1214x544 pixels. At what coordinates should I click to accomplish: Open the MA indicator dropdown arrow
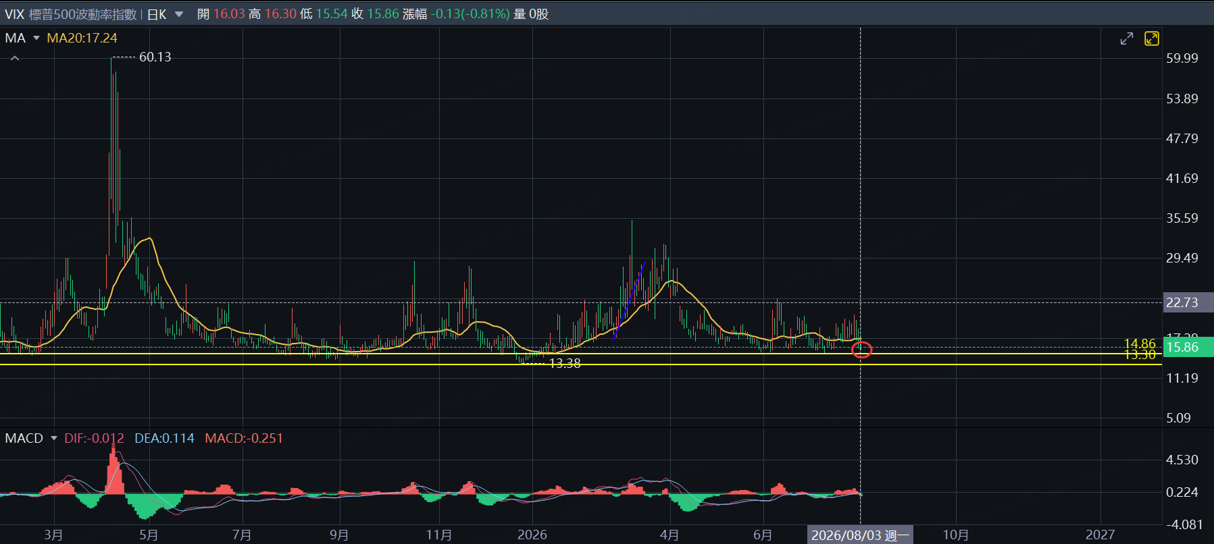[36, 38]
